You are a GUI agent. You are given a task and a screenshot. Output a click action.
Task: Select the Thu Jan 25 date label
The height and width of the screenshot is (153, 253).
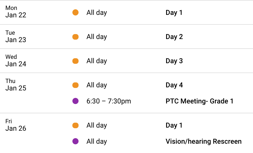tap(16, 85)
